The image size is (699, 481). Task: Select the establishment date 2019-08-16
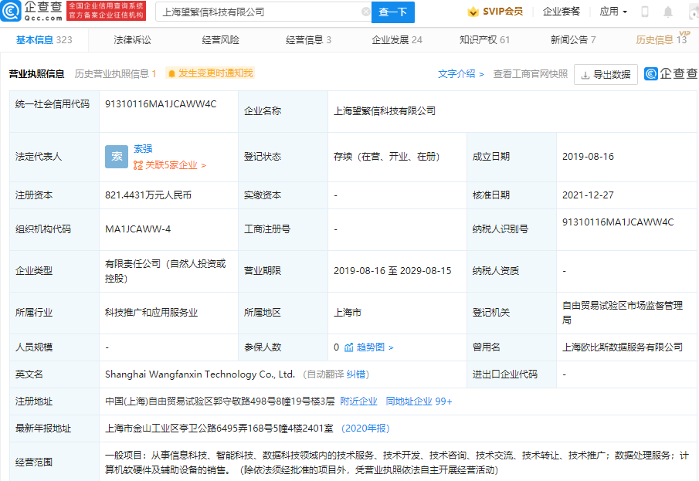click(588, 157)
